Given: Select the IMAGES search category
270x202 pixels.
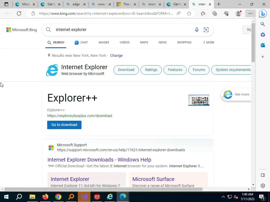Looking at the screenshot, I should (104, 42).
